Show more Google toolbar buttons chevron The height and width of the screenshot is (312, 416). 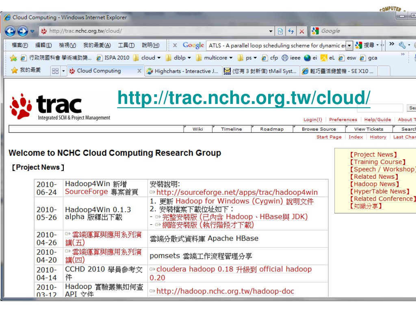click(392, 44)
